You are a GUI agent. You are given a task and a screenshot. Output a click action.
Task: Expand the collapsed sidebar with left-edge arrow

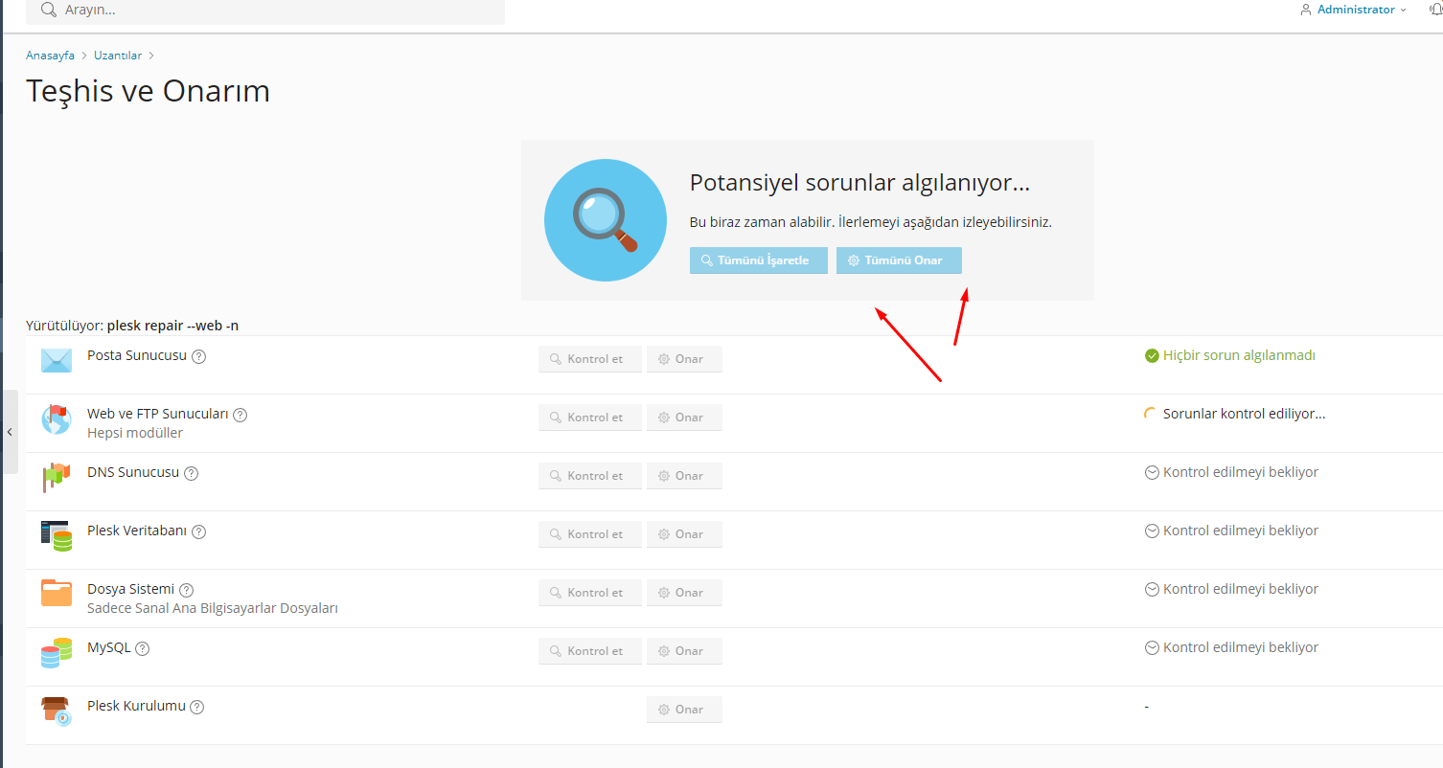[10, 432]
